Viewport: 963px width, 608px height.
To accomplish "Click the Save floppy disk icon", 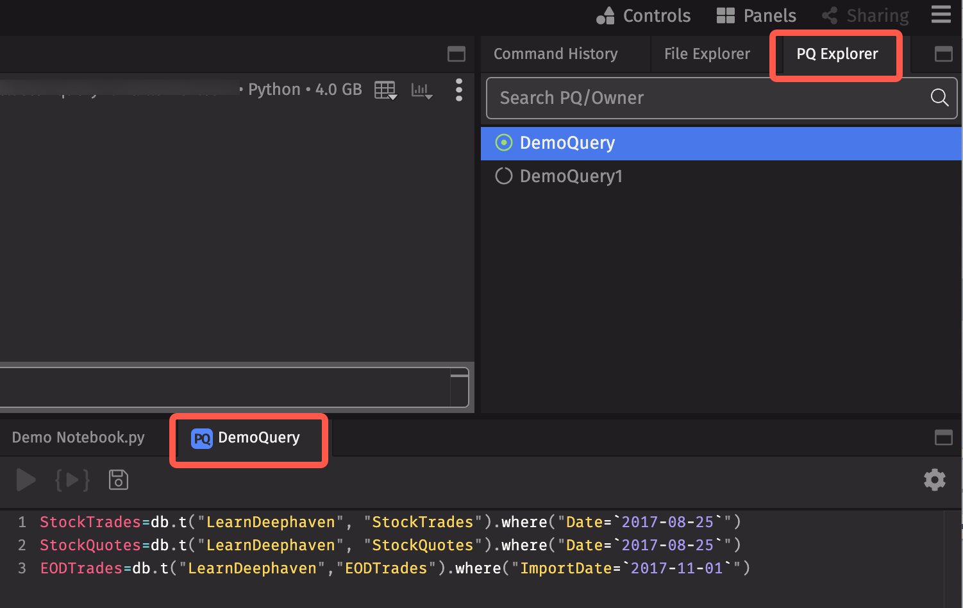I will point(119,480).
